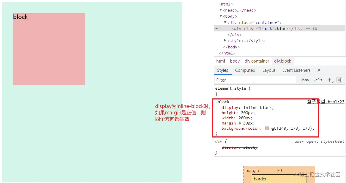This screenshot has width=346, height=183.
Task: Open the Styles tab
Action: coord(223,70)
